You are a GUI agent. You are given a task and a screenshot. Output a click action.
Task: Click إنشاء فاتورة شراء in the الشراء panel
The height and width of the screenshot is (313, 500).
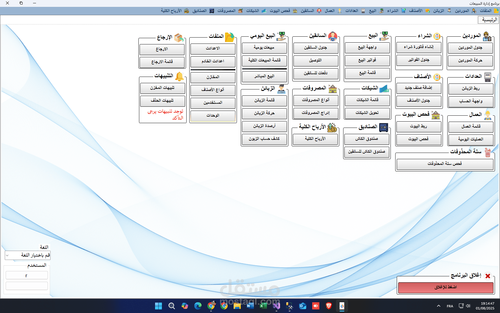[x=418, y=47]
